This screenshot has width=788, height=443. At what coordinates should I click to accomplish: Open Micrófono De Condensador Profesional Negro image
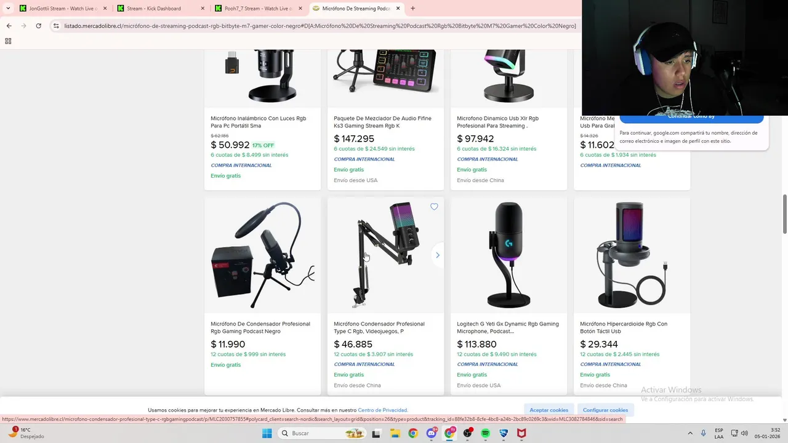[263, 255]
